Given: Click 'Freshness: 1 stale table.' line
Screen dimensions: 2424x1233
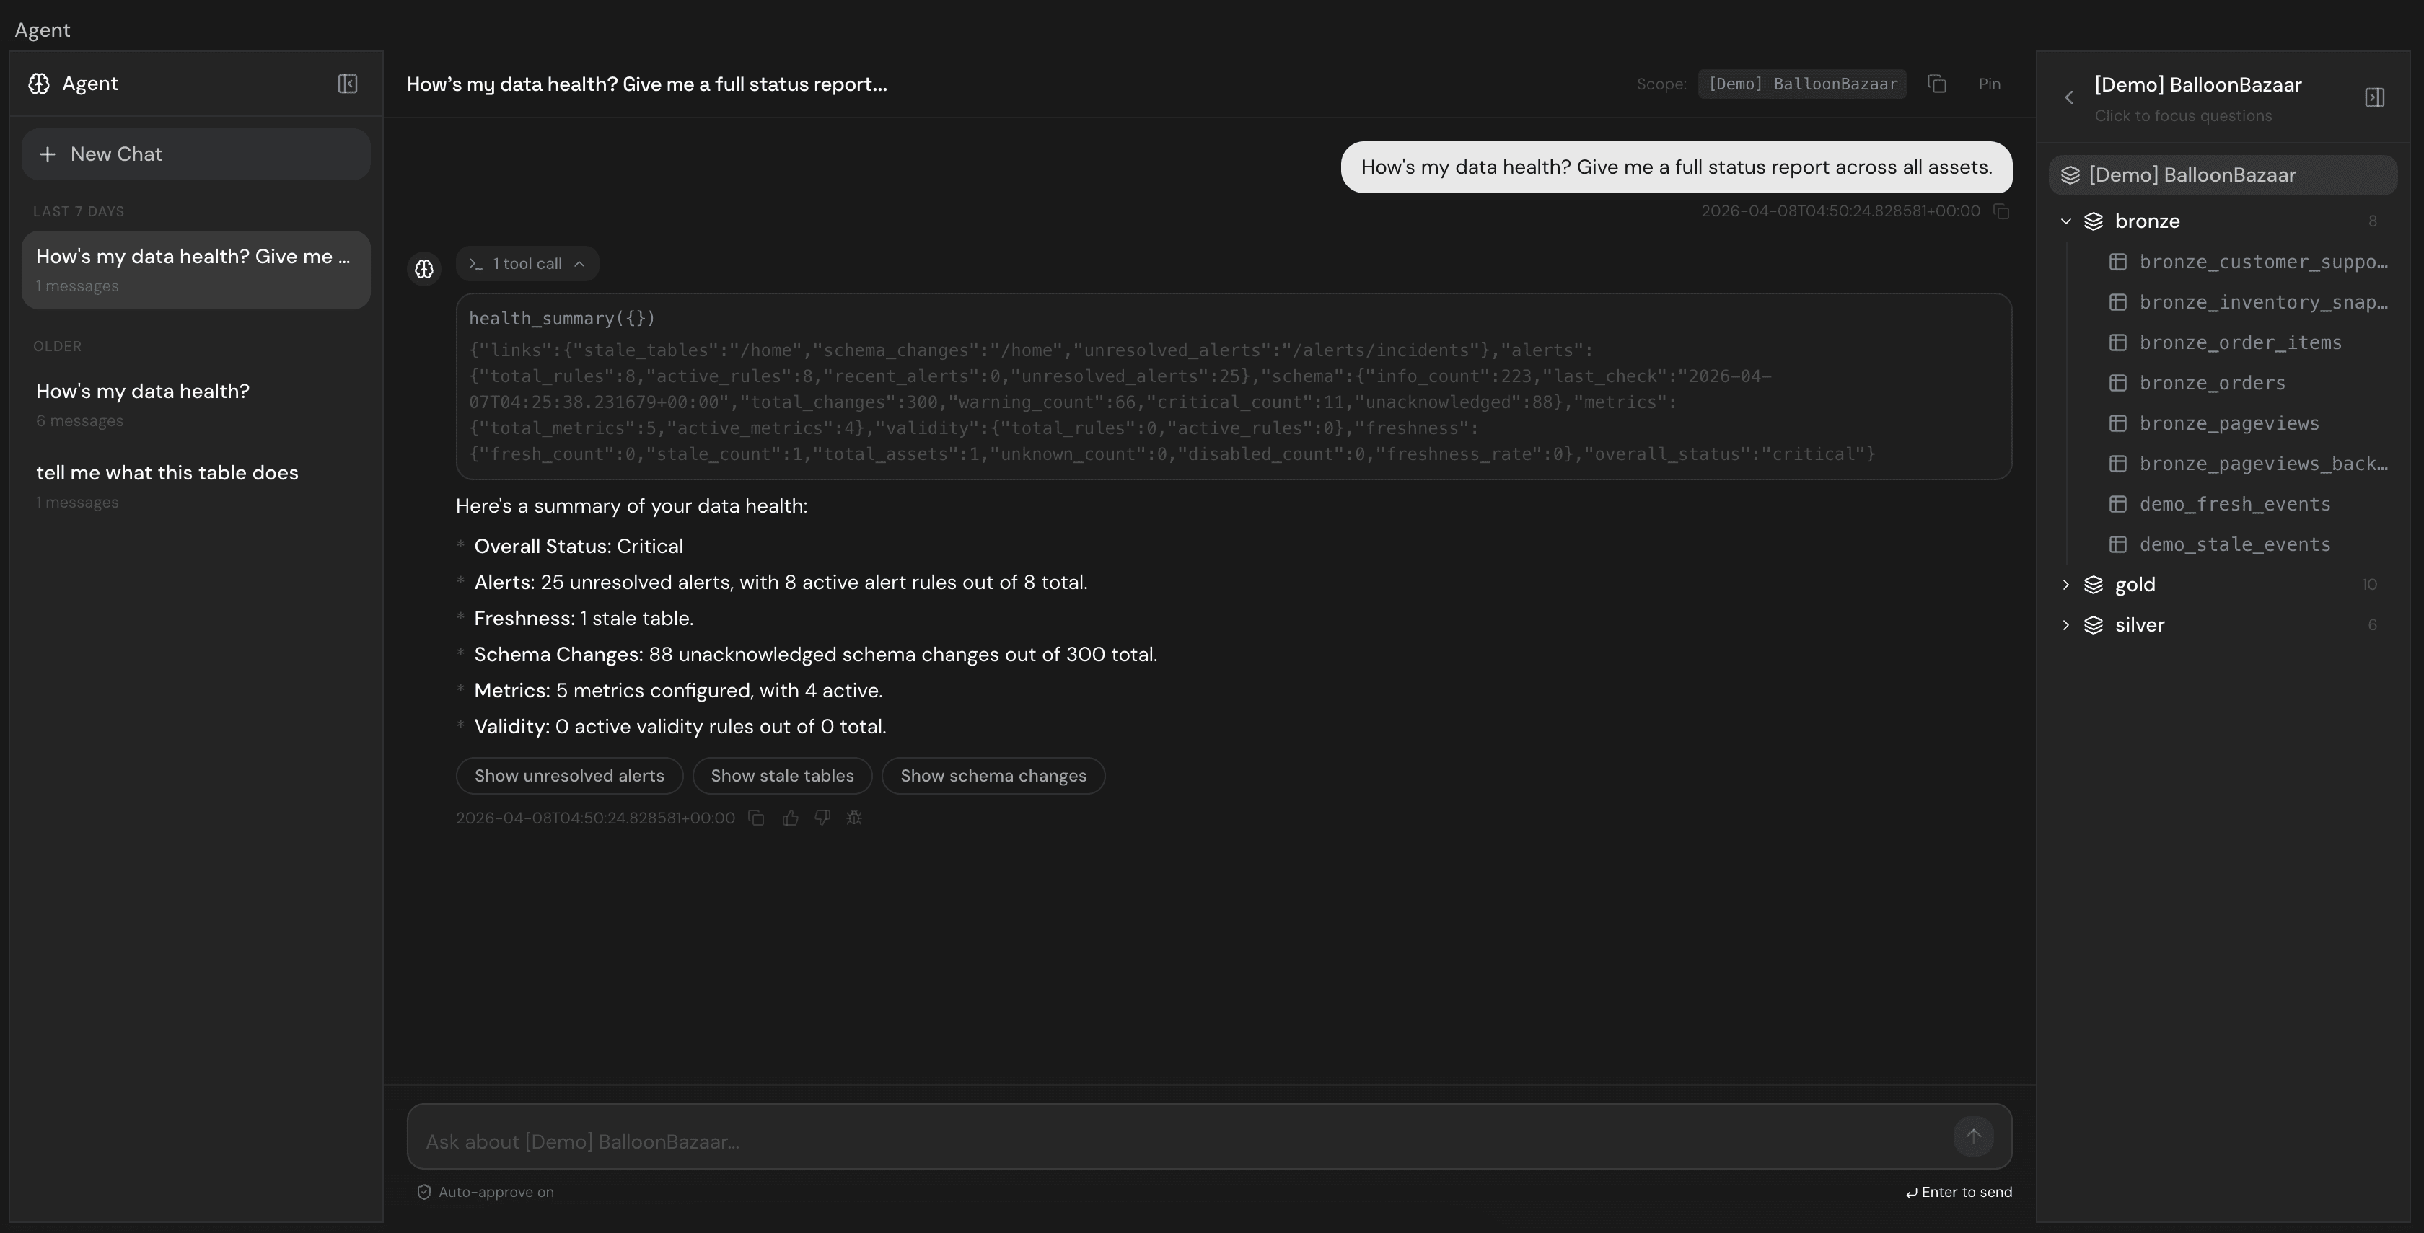Looking at the screenshot, I should (584, 619).
